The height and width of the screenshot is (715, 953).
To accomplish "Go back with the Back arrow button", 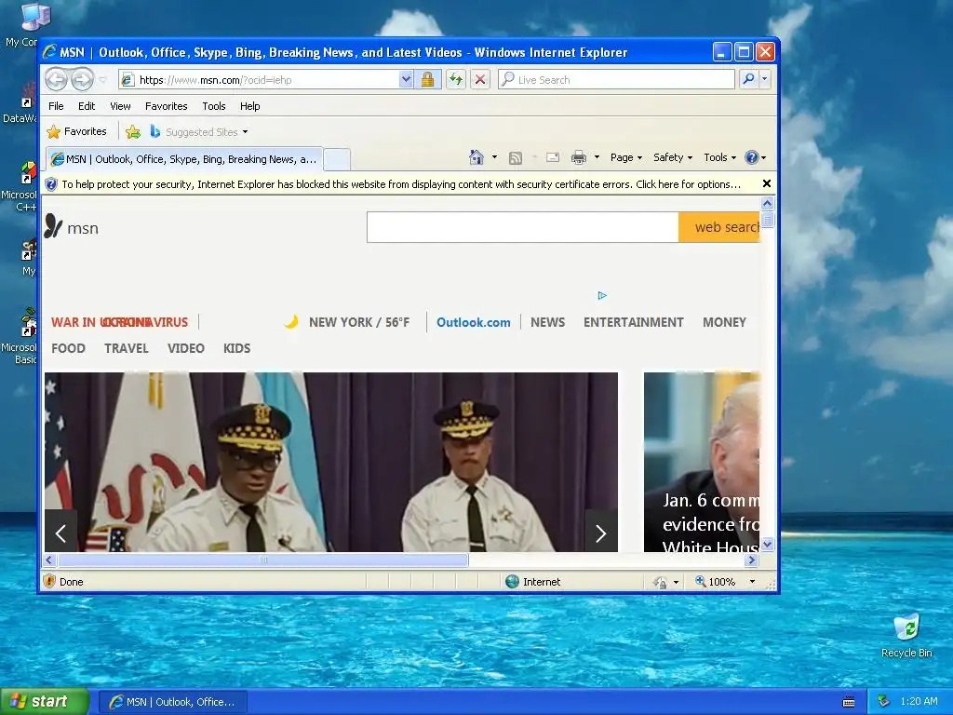I will point(57,80).
